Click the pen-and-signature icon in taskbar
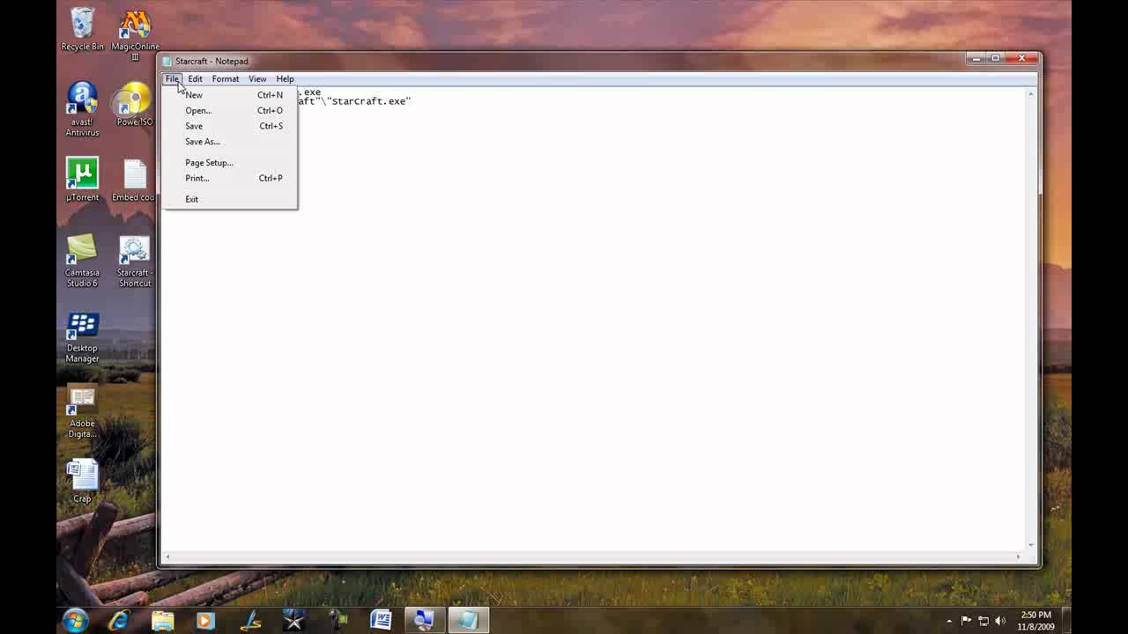 pos(250,620)
